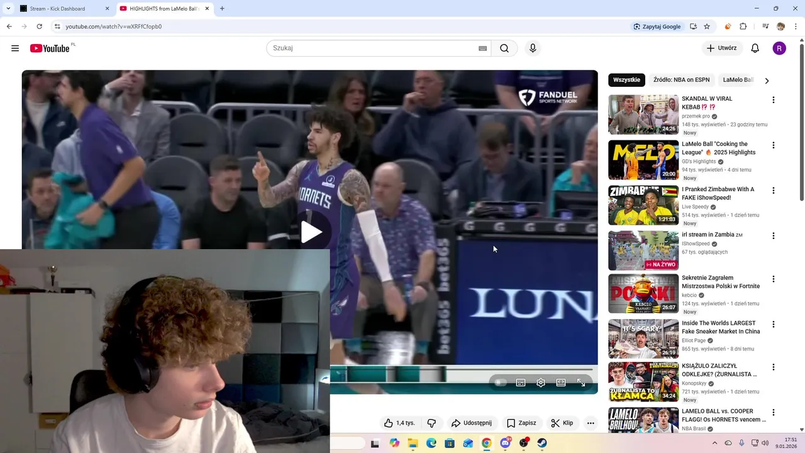Open options for Fake Sneaker Market video
805x453 pixels.
[x=774, y=325]
